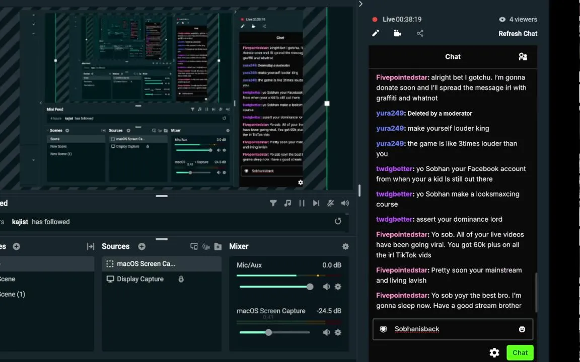Open macOS Screen Capture audio settings gear
Viewport: 580px width, 362px height.
pyautogui.click(x=338, y=332)
